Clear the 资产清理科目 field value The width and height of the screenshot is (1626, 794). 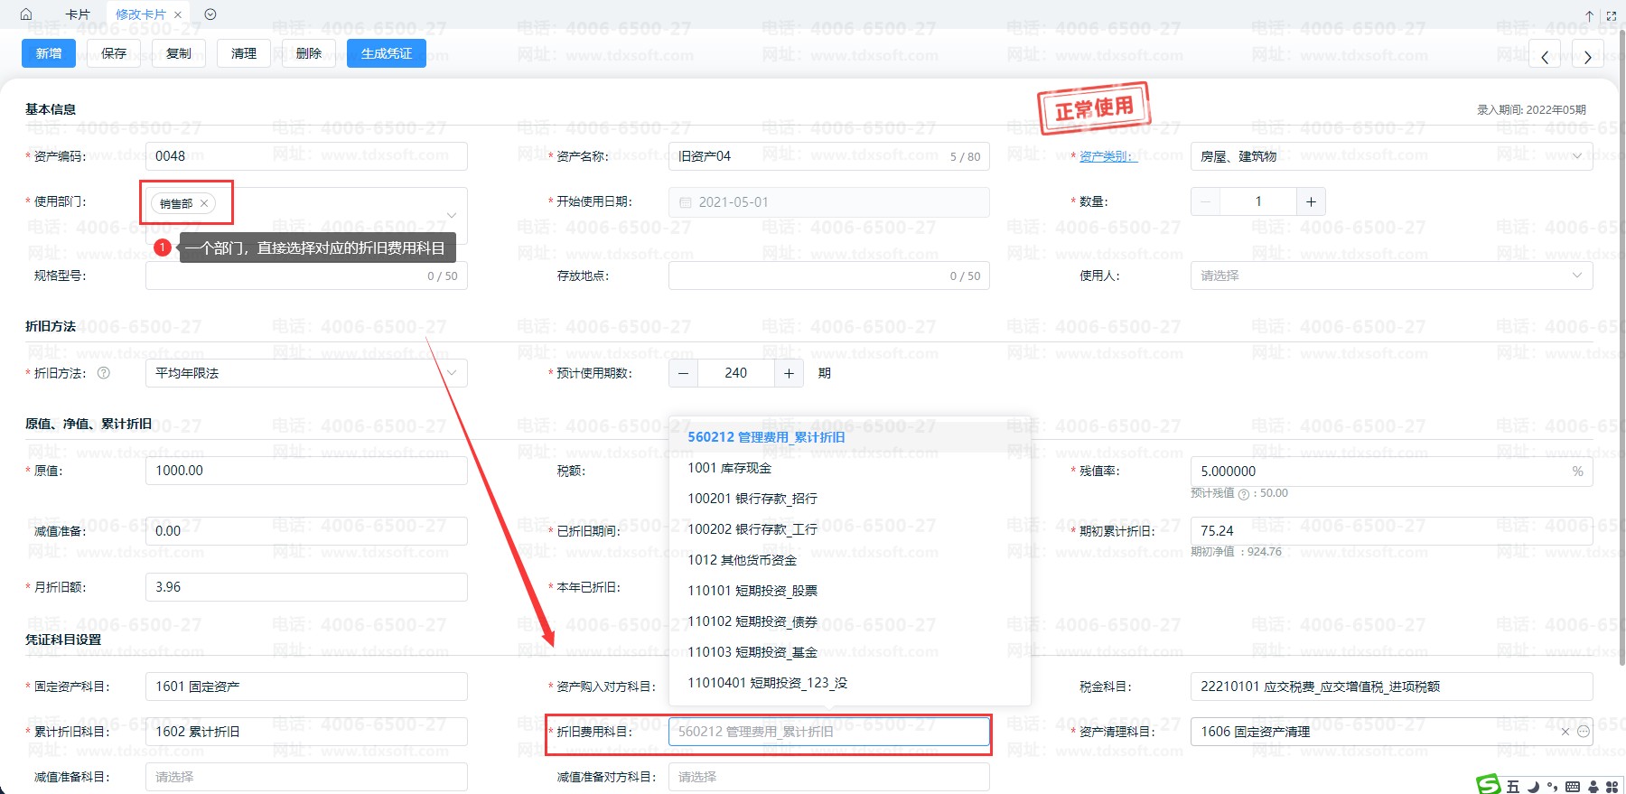click(x=1565, y=732)
